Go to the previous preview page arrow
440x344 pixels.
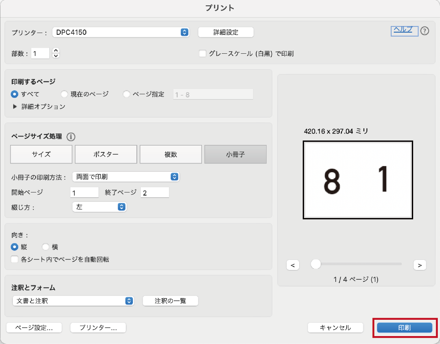pyautogui.click(x=293, y=265)
